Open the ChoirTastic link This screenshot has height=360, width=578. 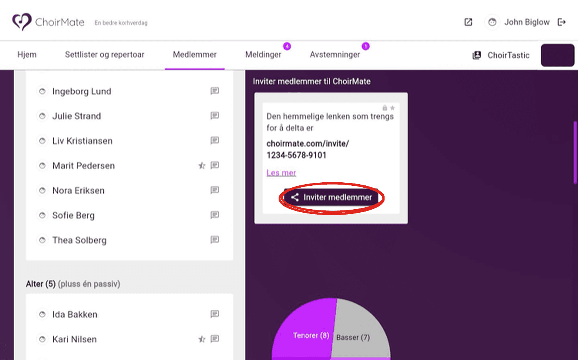pyautogui.click(x=508, y=55)
